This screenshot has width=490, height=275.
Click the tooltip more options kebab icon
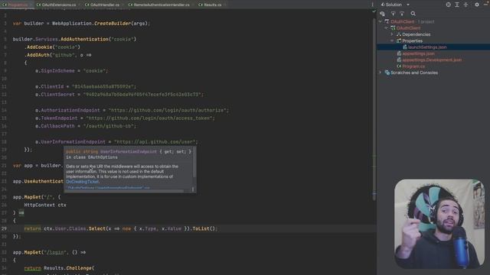[x=193, y=189]
